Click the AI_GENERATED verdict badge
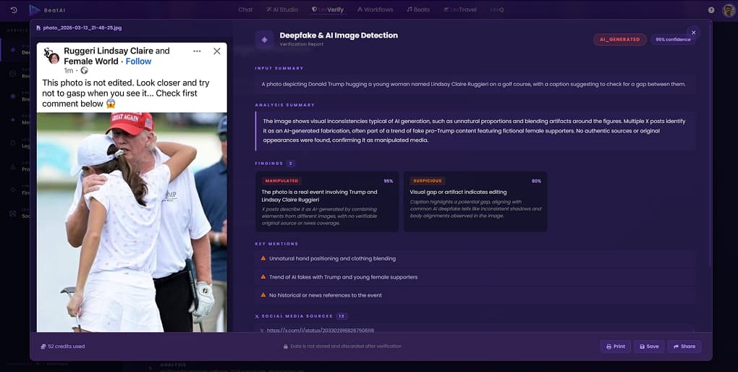Screen dimensions: 738x372 [x=620, y=39]
